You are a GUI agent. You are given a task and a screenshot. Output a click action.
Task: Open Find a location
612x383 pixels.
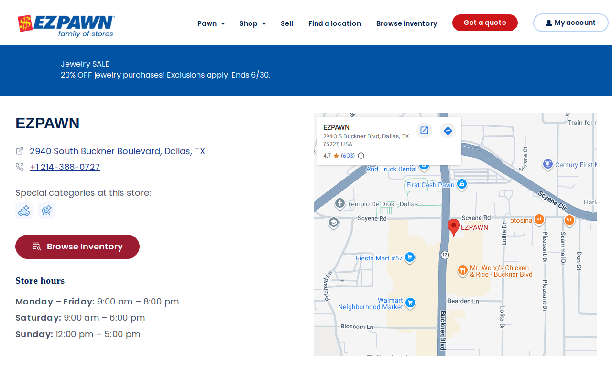pyautogui.click(x=335, y=23)
